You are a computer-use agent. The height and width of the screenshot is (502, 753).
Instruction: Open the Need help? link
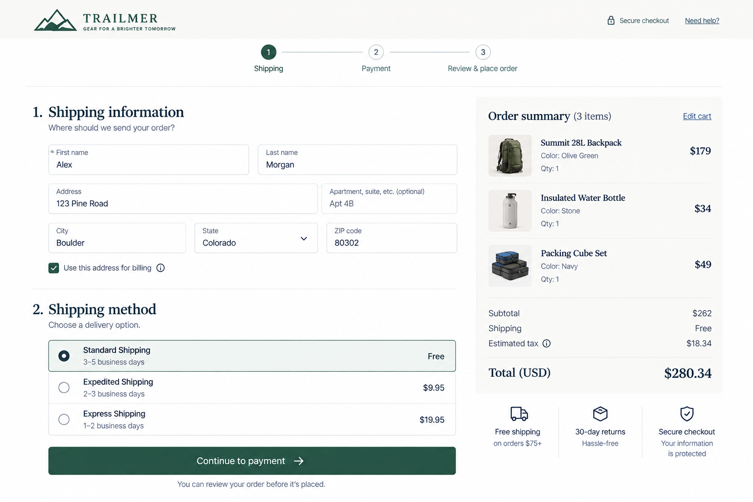coord(702,21)
